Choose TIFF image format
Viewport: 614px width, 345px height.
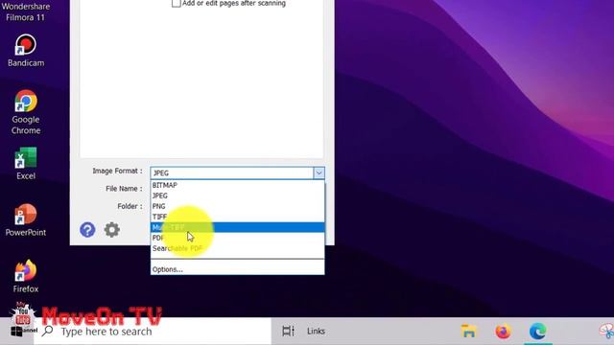[237, 217]
